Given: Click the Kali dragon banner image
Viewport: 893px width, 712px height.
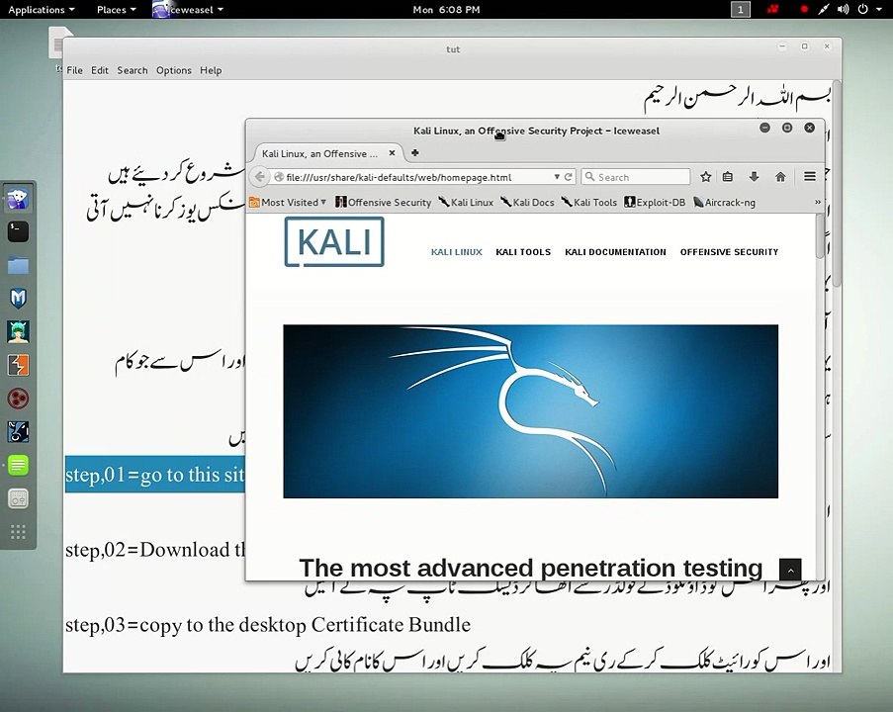Looking at the screenshot, I should click(530, 411).
